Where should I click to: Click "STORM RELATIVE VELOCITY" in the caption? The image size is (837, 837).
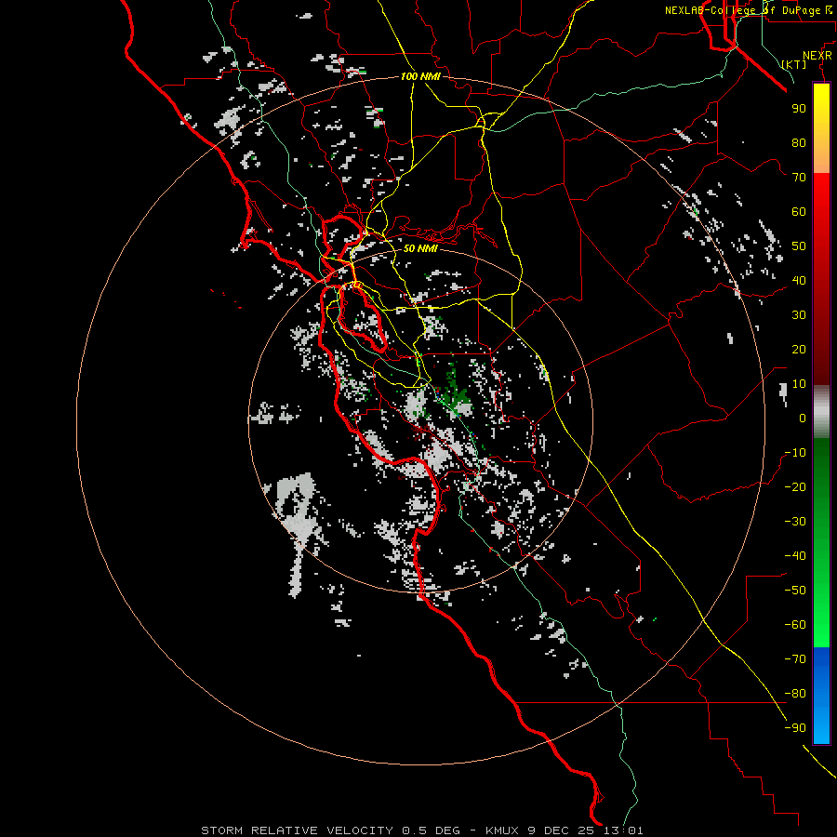pyautogui.click(x=299, y=830)
